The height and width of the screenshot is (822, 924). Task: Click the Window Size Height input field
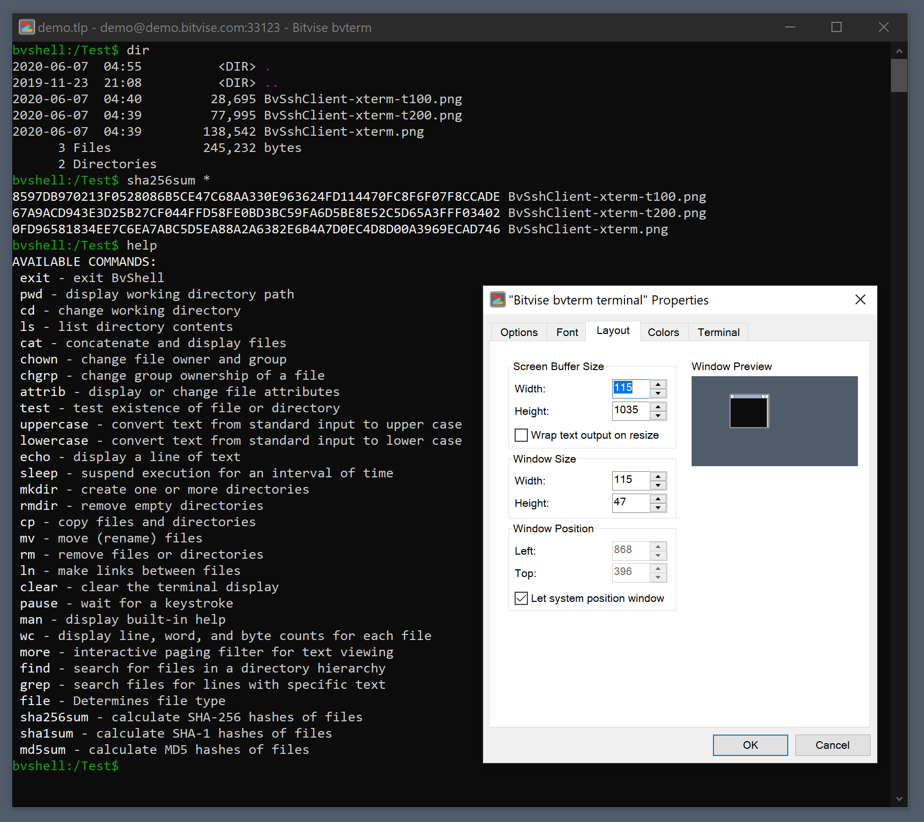(x=631, y=503)
